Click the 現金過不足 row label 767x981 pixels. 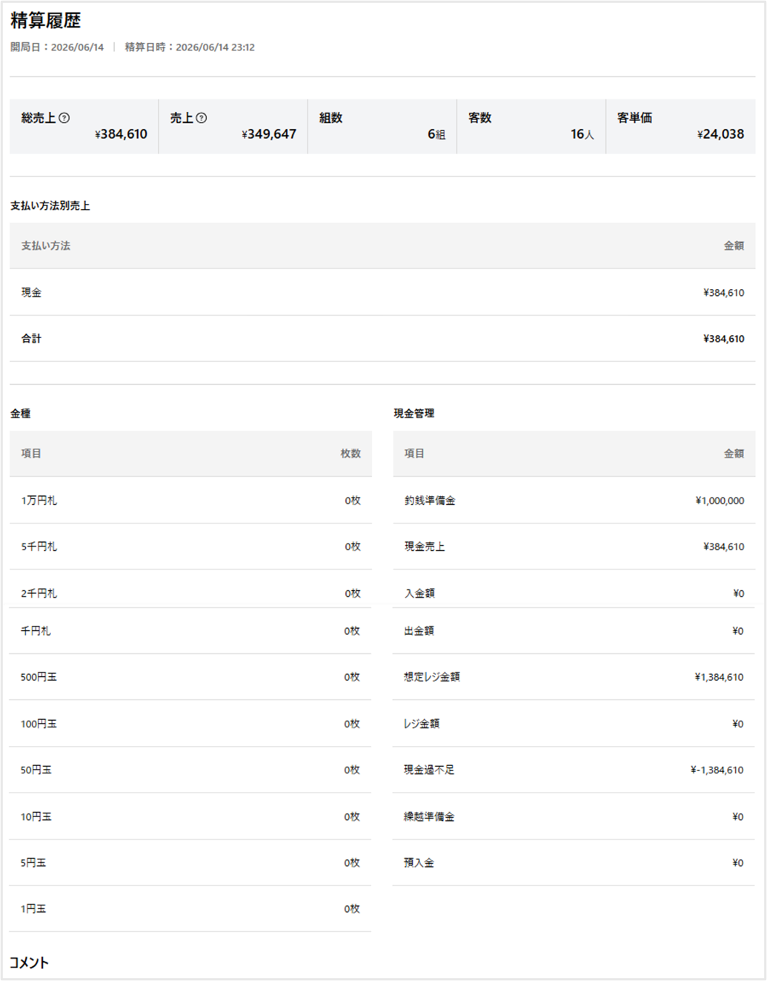point(429,770)
